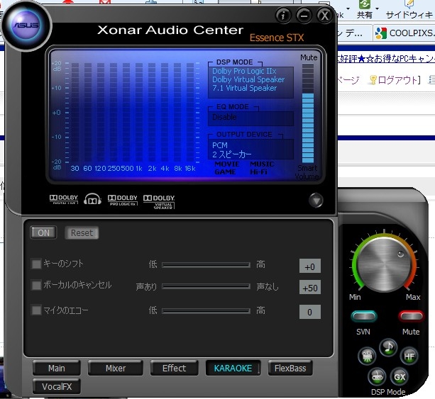
Task: Click the 16k equalizer band bar
Action: 190,112
